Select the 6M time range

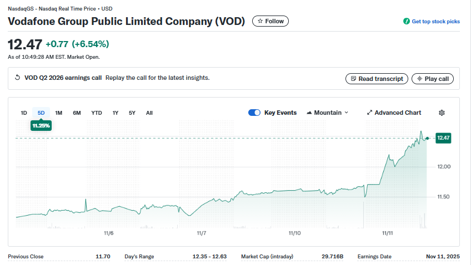[77, 113]
